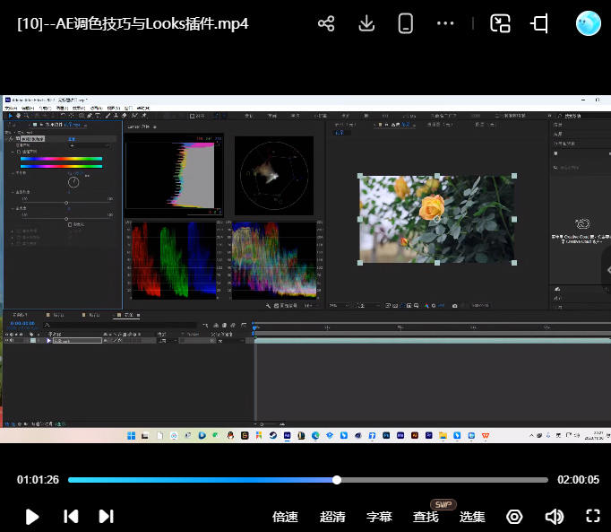
Task: Toggle 字幕 subtitles
Action: (x=379, y=517)
